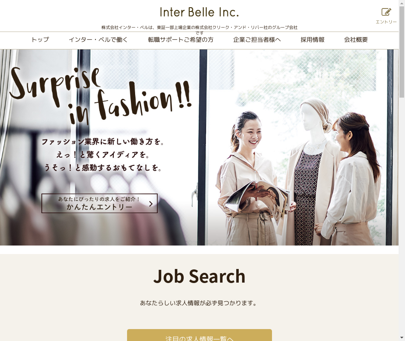Click the company description text under logo

(200, 29)
